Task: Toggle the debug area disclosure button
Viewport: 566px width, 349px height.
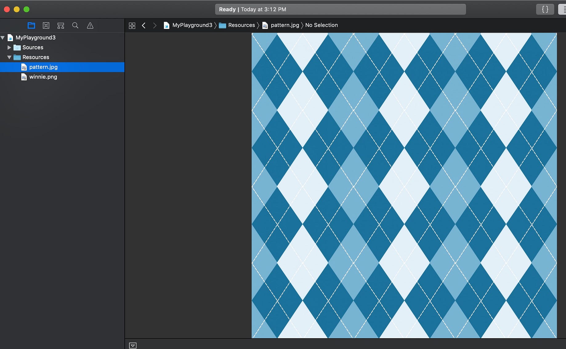Action: point(133,346)
